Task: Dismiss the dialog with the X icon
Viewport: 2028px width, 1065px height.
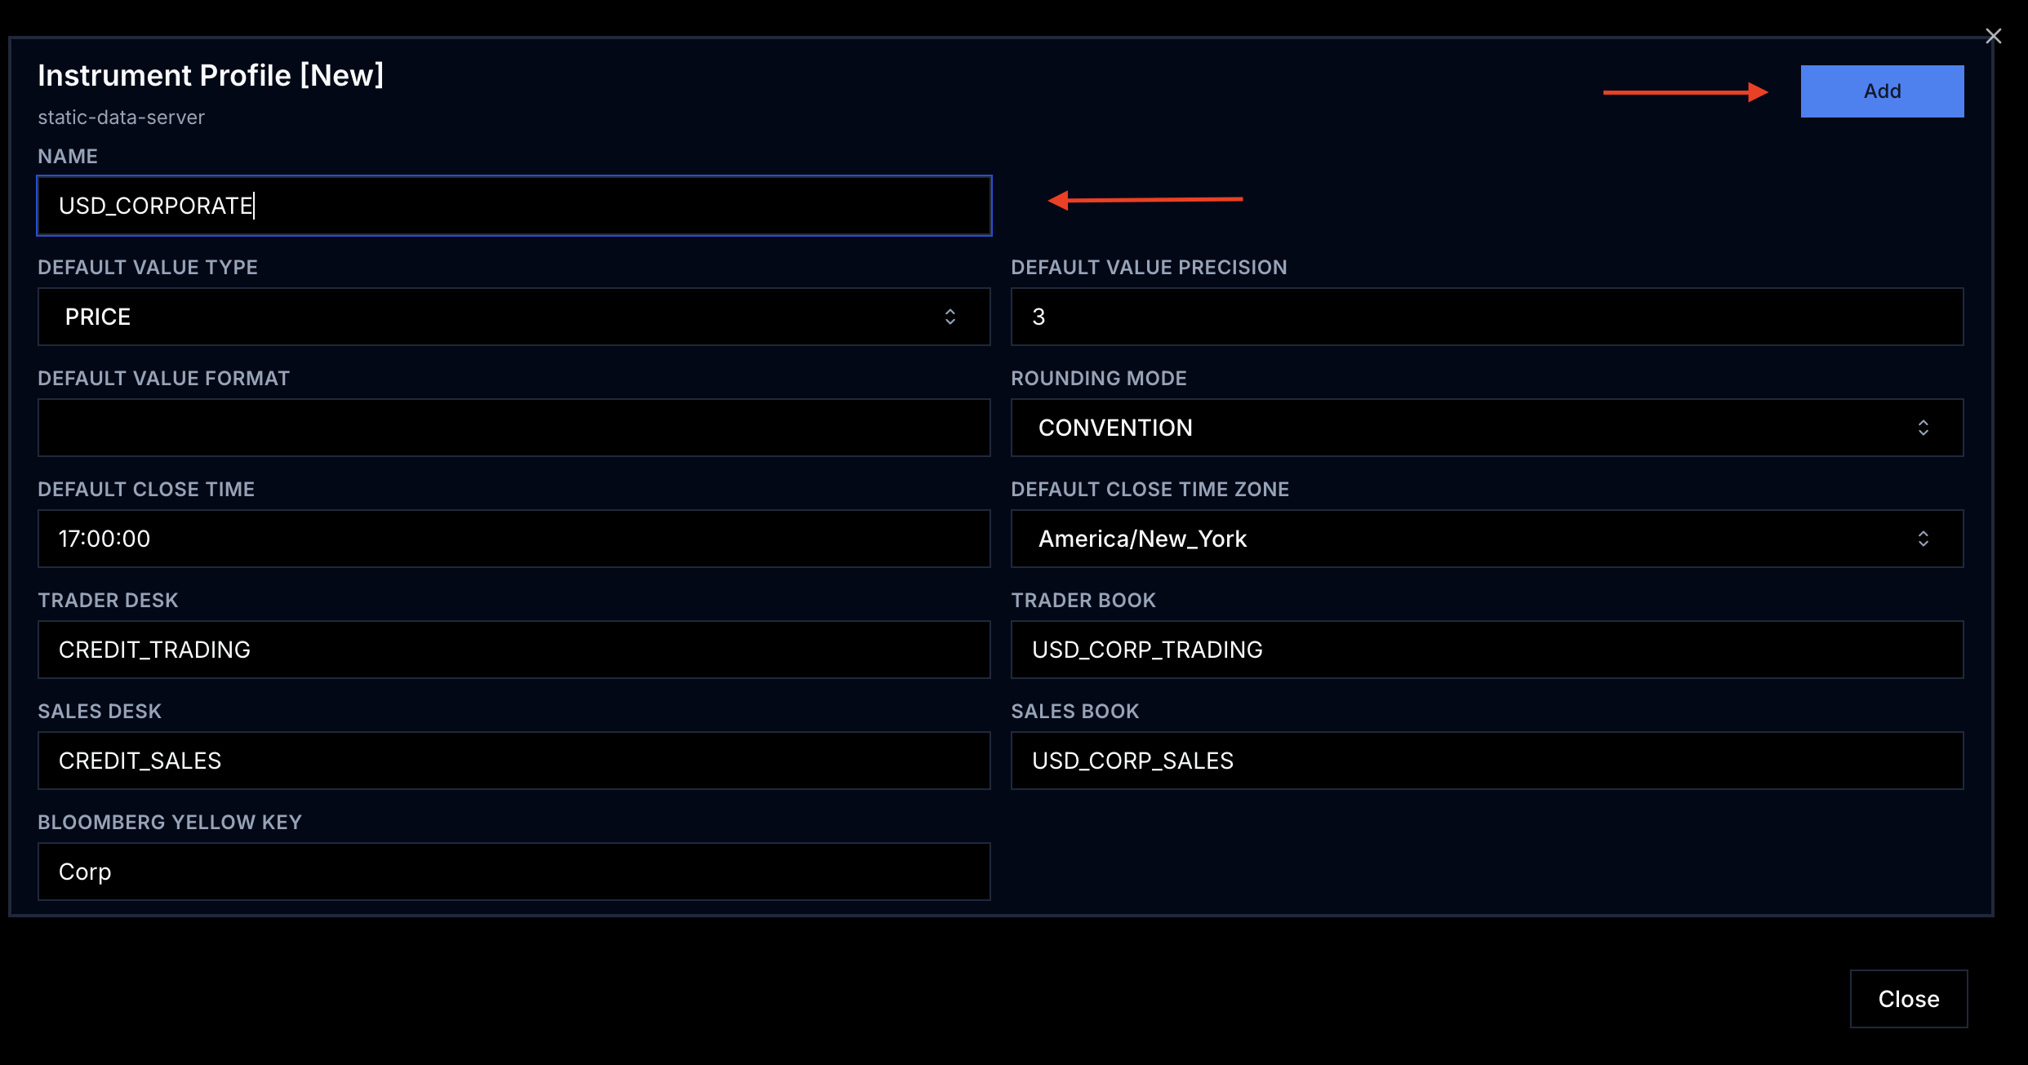Action: click(1994, 36)
